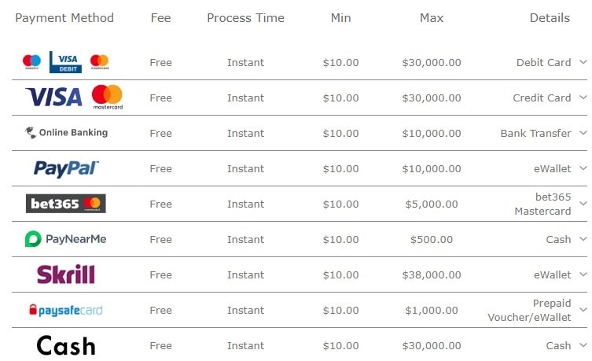This screenshot has width=592, height=361.
Task: Expand the Debit Card details chevron
Action: pos(583,62)
